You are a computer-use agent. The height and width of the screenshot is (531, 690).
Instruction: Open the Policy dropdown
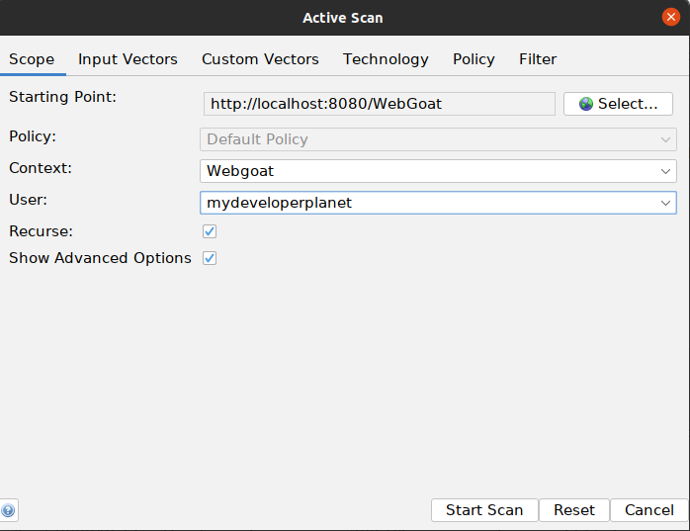tap(438, 139)
